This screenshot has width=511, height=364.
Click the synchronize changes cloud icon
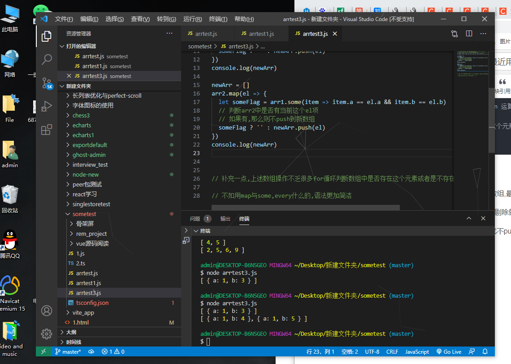pos(91,351)
